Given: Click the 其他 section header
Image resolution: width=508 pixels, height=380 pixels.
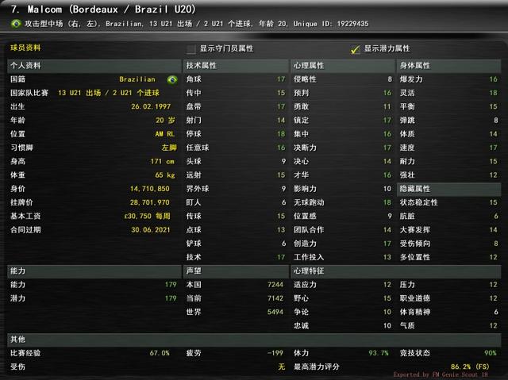Looking at the screenshot, I should [254, 340].
